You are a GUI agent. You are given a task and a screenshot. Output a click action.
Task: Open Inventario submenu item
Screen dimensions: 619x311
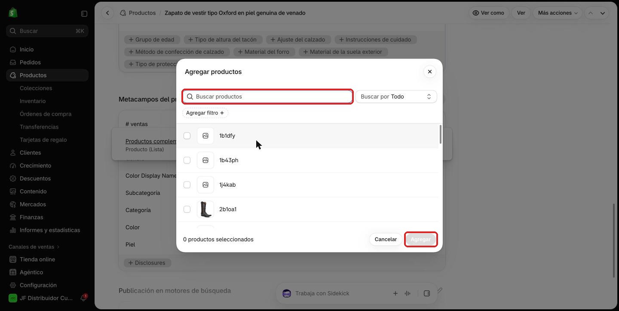pos(33,101)
